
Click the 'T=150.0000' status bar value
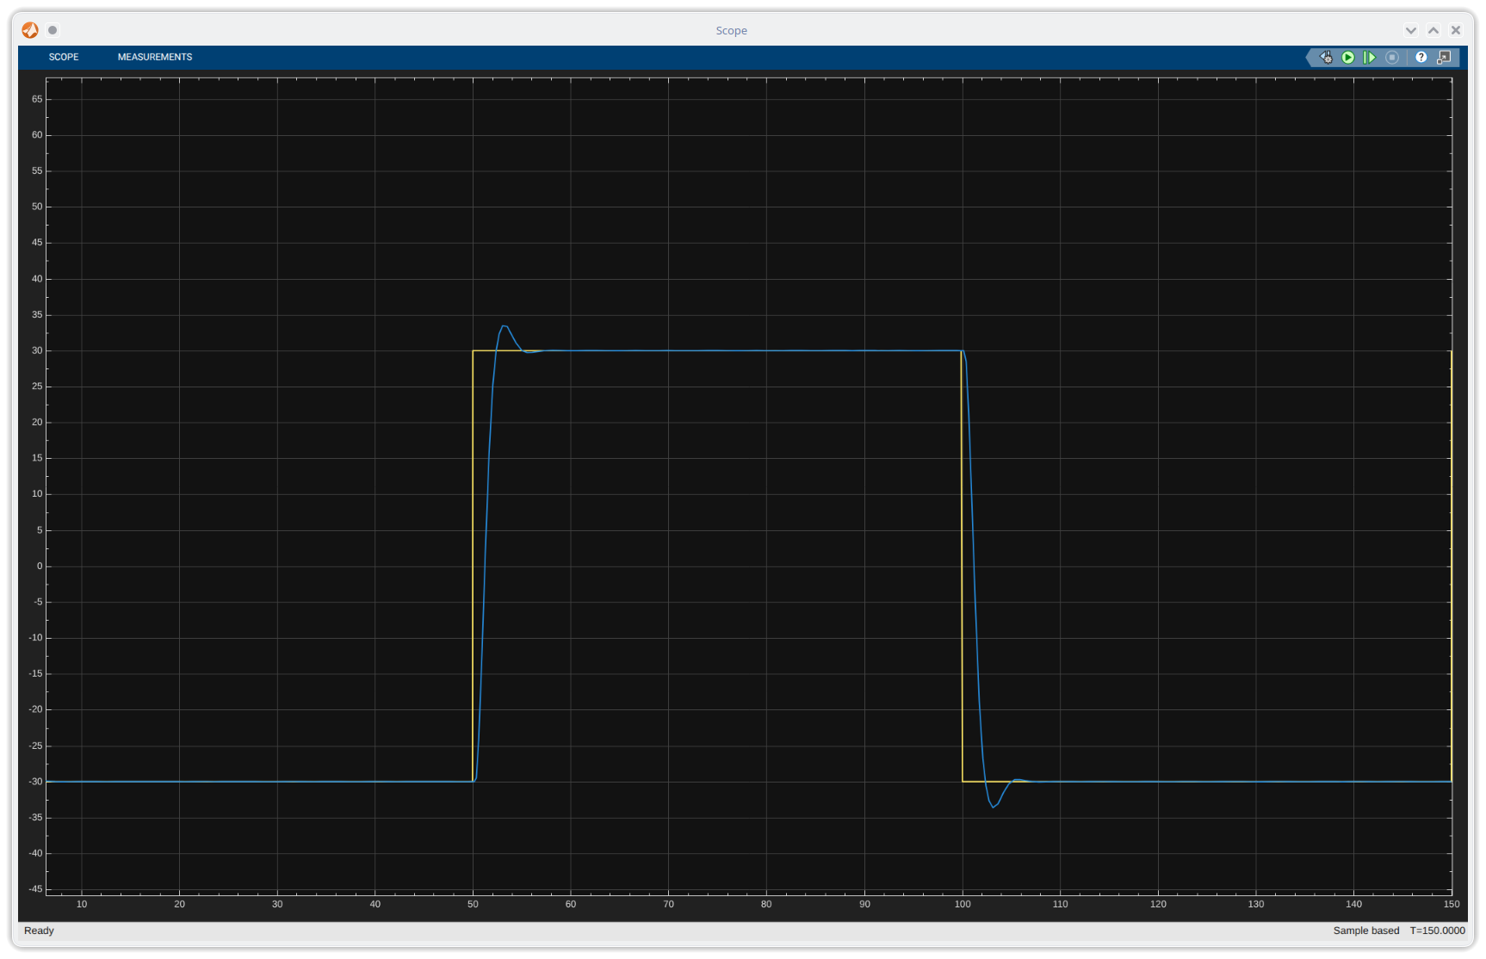1437,931
